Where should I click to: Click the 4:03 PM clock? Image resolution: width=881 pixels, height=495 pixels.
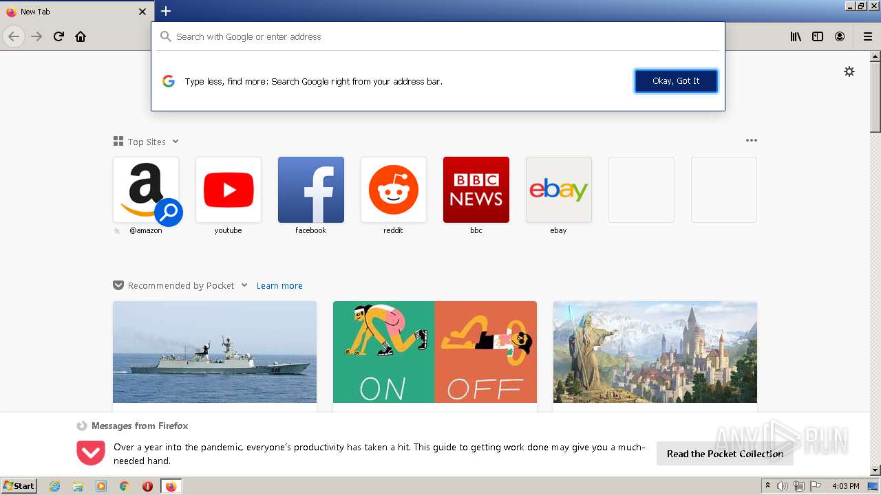(846, 486)
